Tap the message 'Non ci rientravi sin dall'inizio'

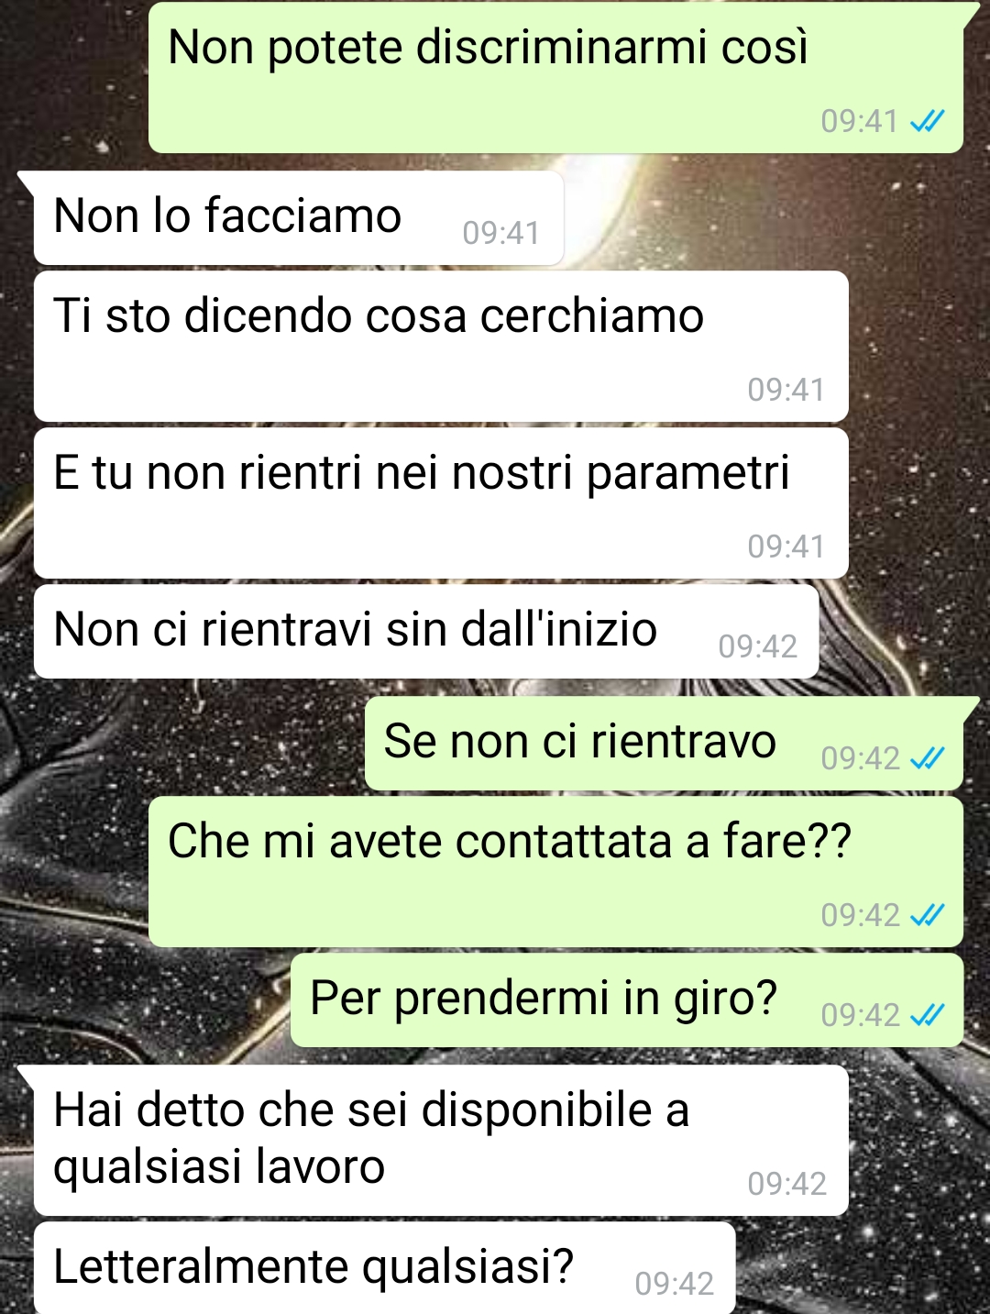tap(426, 632)
